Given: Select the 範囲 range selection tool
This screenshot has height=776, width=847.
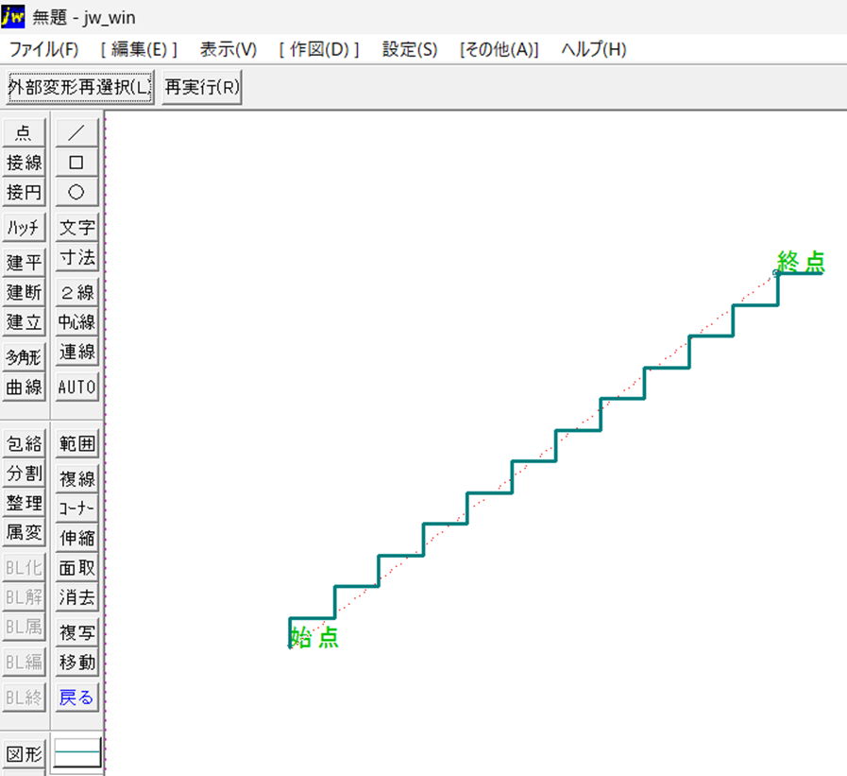Looking at the screenshot, I should [76, 442].
